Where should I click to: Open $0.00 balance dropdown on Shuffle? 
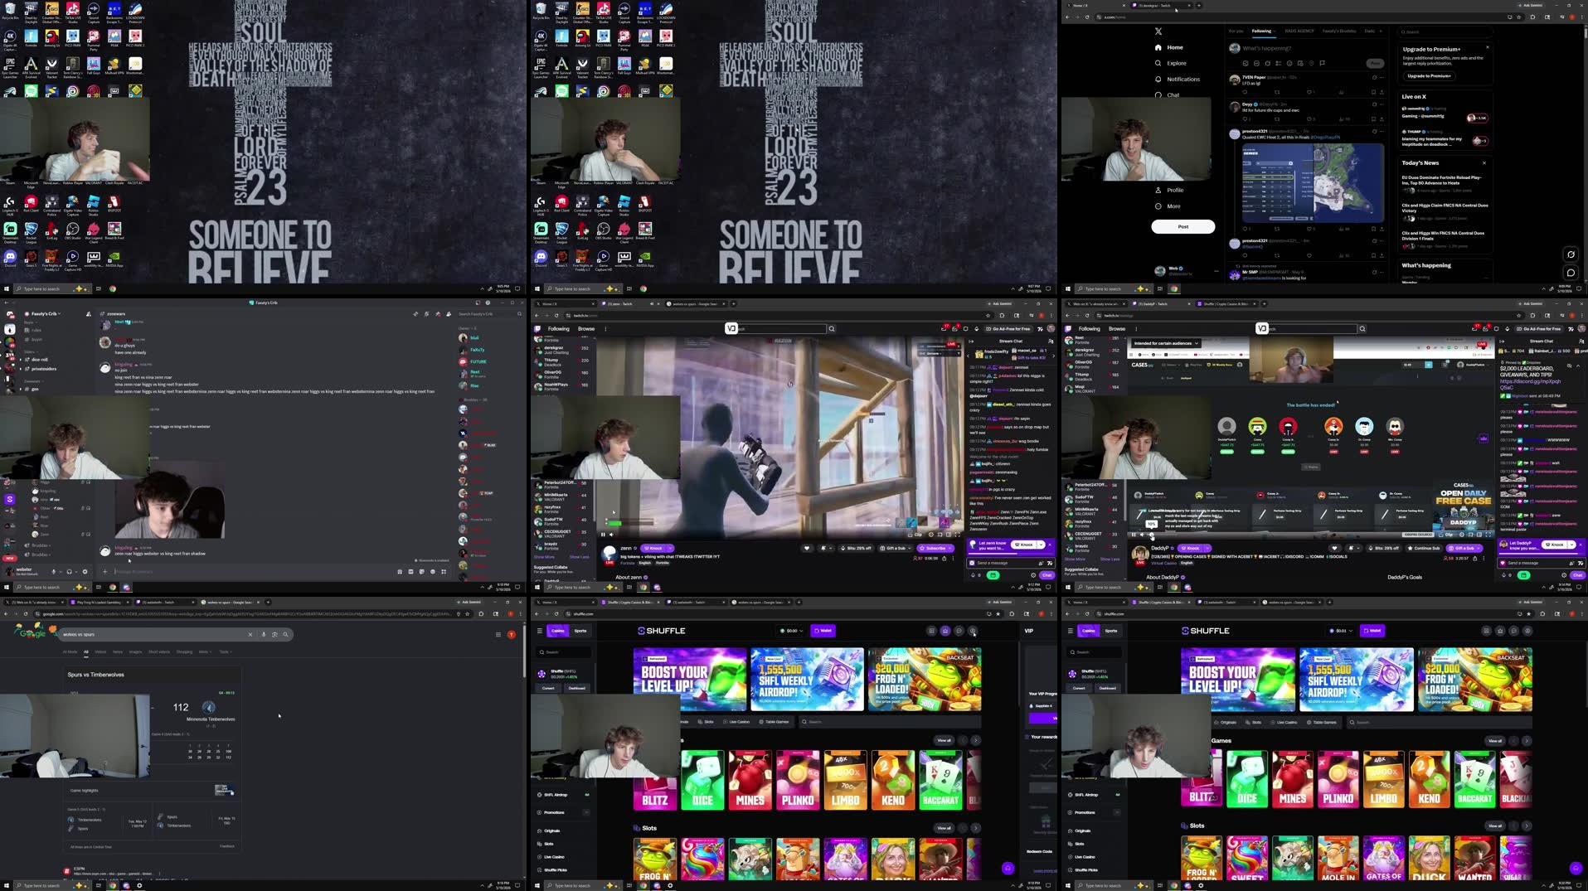click(x=791, y=631)
